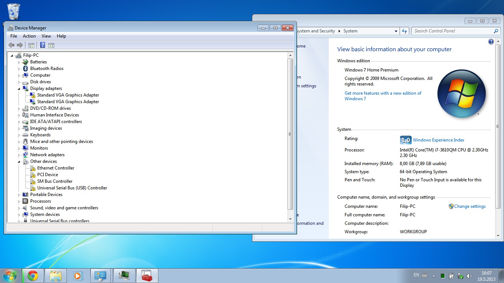
Task: Open Windows Media Player from the taskbar
Action: [x=78, y=276]
